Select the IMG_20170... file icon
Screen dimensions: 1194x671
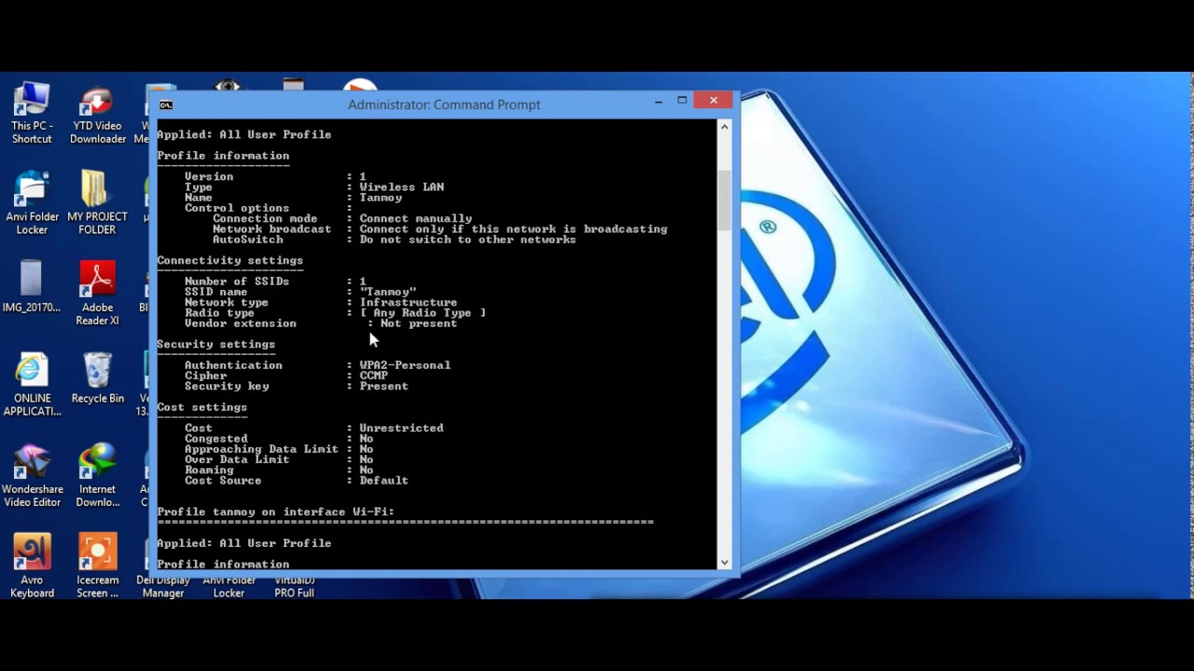pos(31,287)
